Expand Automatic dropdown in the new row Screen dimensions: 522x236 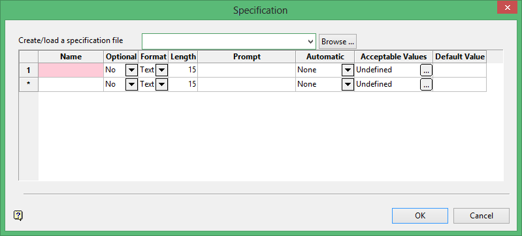(x=348, y=85)
